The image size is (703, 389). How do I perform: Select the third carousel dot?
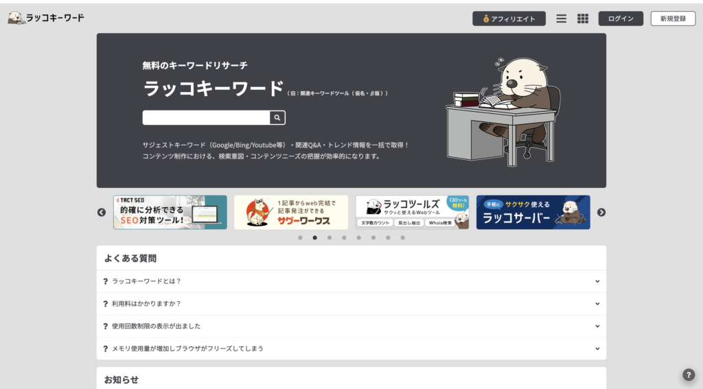click(x=330, y=238)
